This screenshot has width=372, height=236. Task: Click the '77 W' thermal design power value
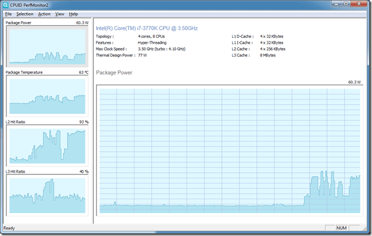[142, 55]
